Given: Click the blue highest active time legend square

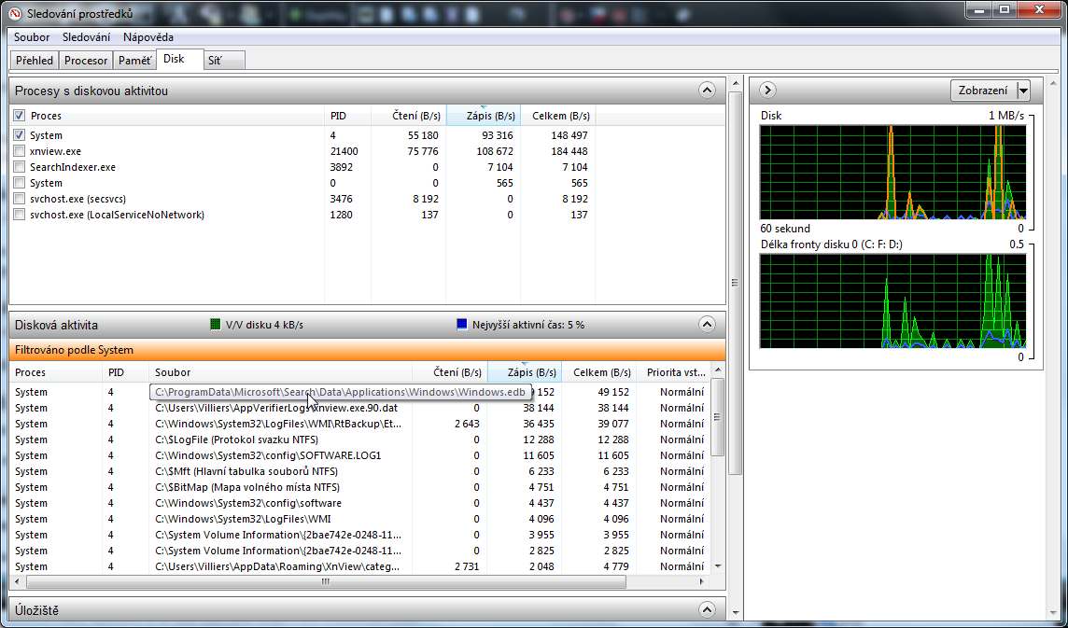Looking at the screenshot, I should [x=461, y=325].
